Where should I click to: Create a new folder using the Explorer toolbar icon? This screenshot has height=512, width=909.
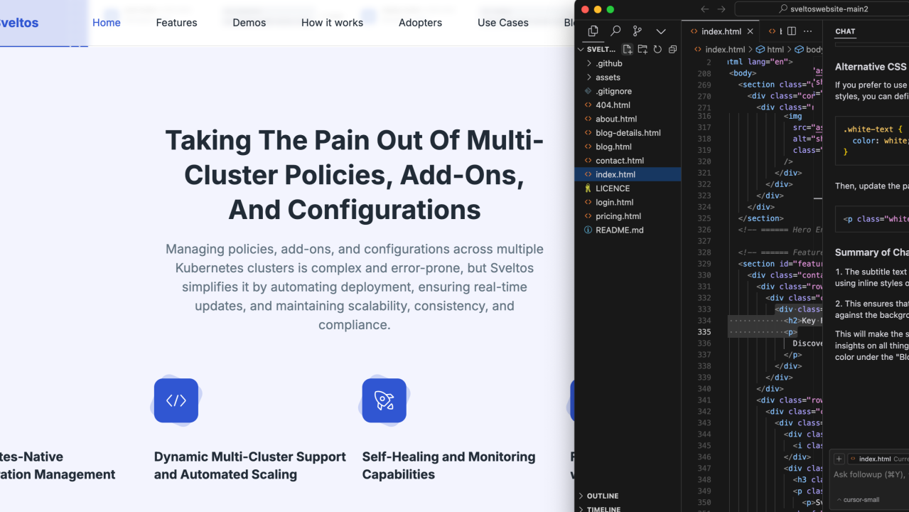coord(642,49)
